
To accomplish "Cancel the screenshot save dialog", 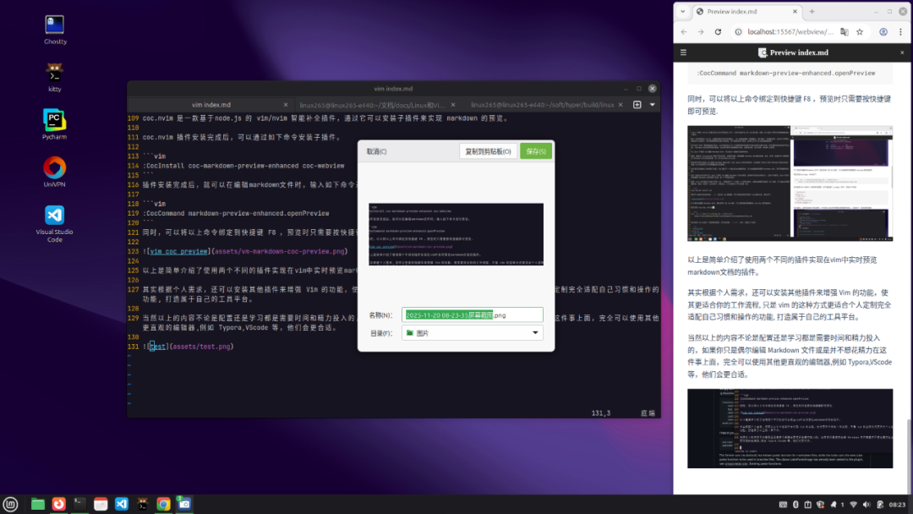I will [377, 151].
